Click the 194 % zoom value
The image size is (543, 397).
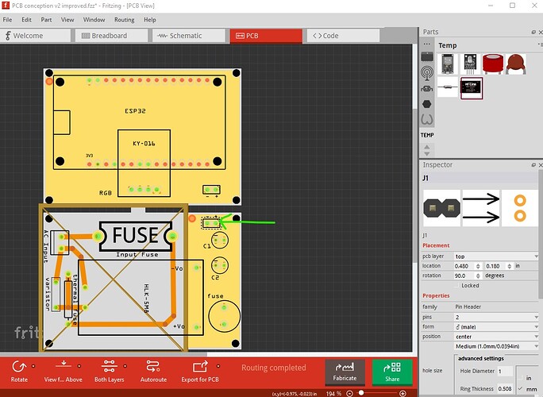333,394
